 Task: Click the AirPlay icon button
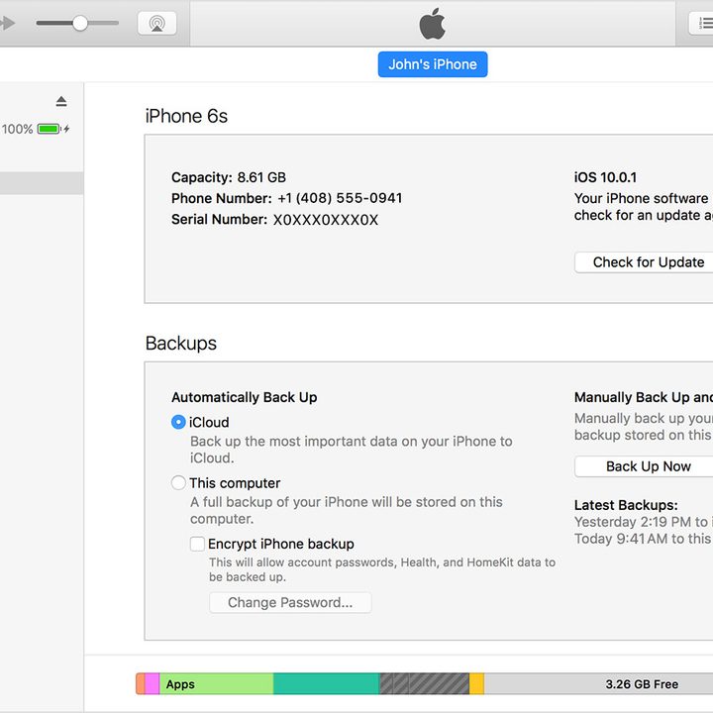[x=156, y=23]
